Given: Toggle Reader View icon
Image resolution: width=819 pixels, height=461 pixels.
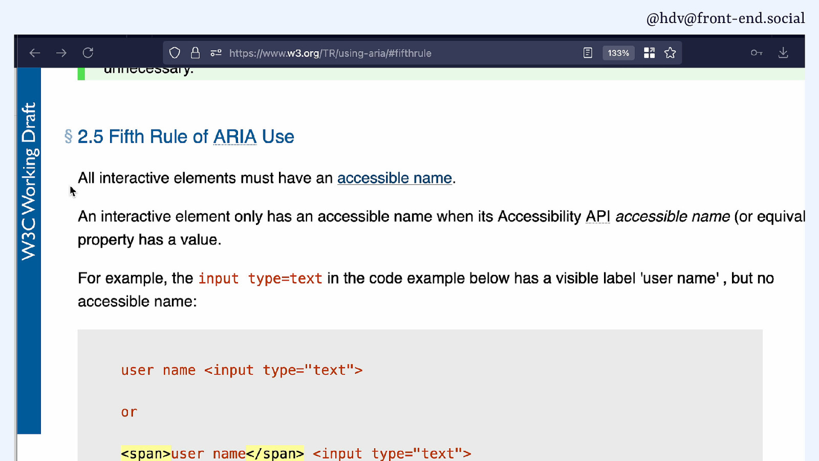Looking at the screenshot, I should [588, 53].
